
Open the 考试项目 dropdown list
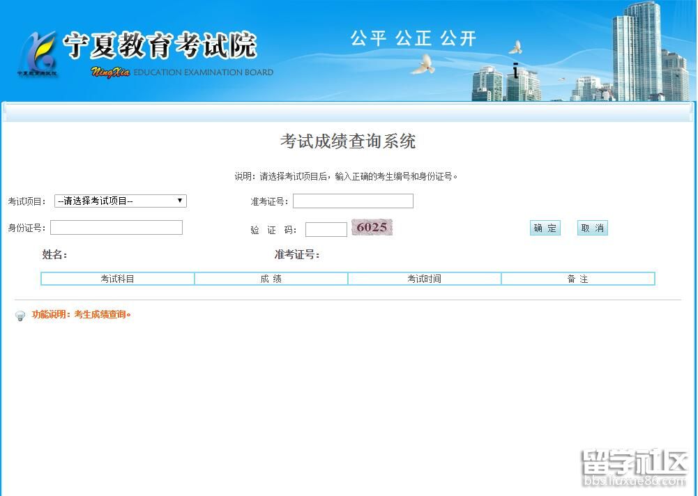120,201
